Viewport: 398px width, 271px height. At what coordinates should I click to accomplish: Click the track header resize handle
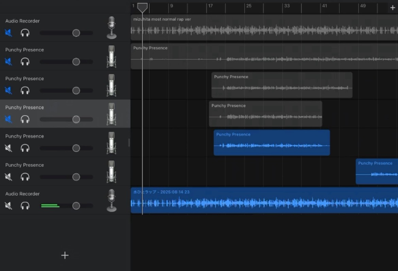pos(129,142)
